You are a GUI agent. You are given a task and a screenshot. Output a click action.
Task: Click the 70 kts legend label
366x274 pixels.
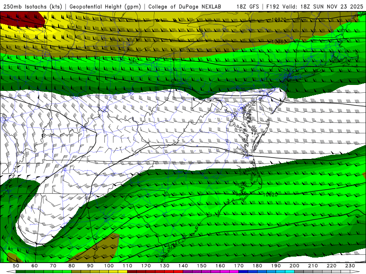click(x=53, y=266)
